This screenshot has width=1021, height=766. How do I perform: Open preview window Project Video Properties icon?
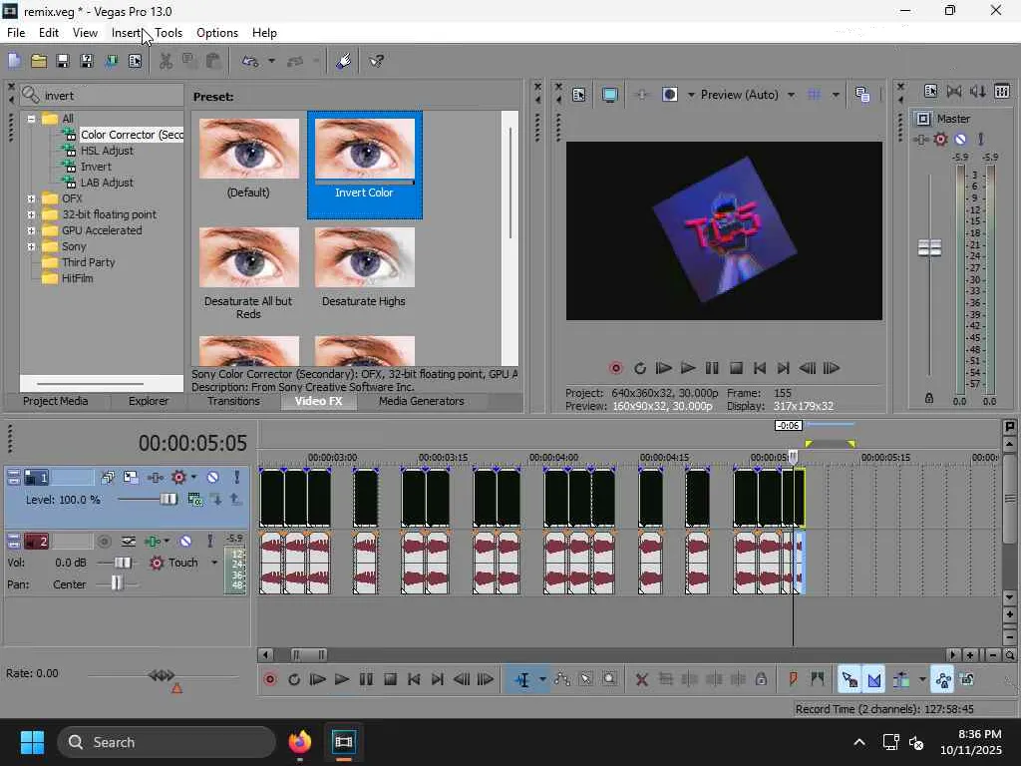579,95
